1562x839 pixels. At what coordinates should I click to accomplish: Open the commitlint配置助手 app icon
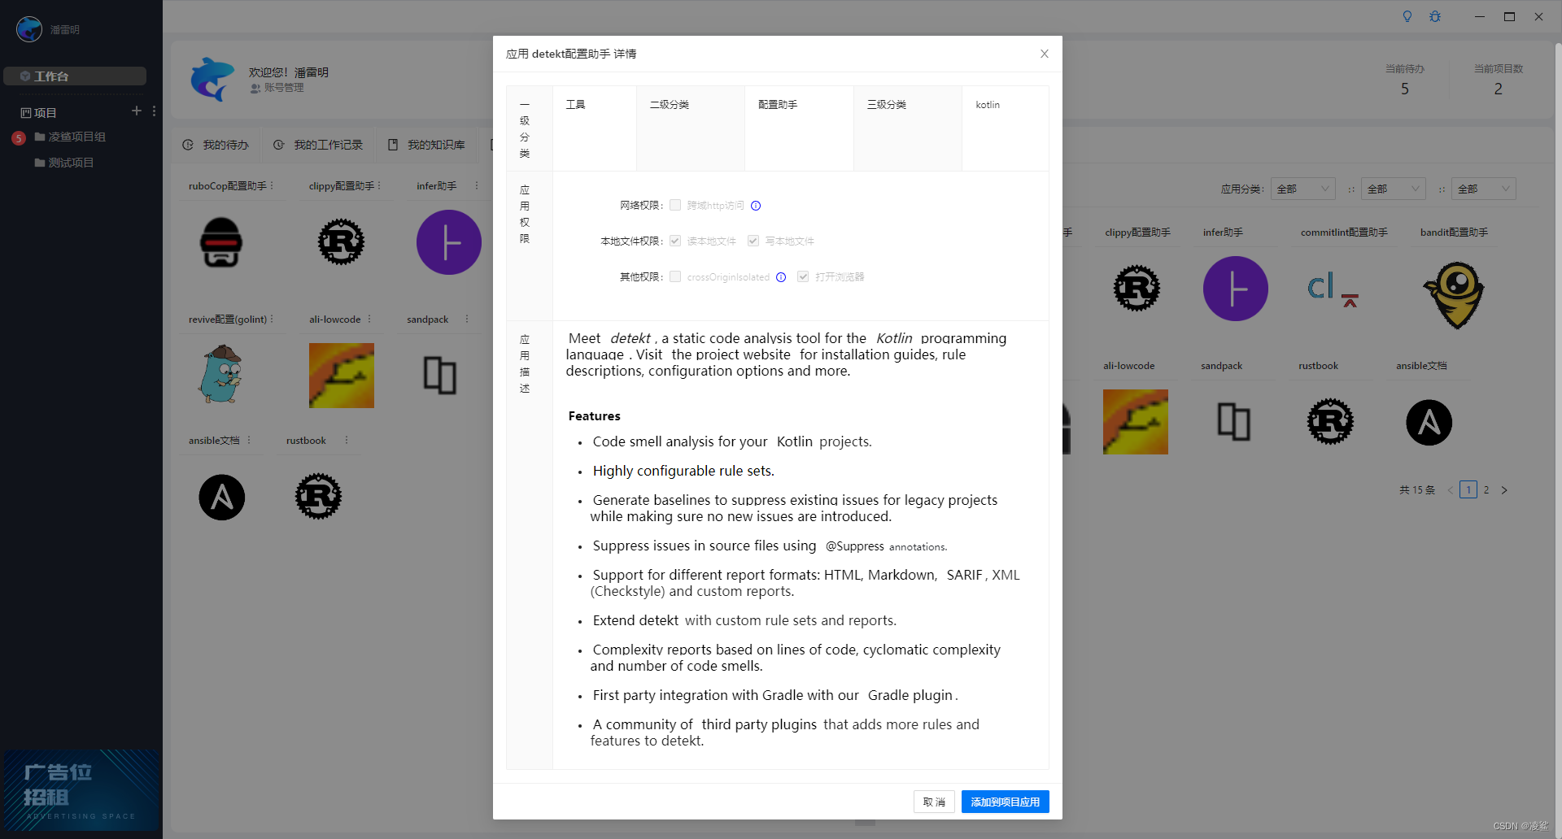pos(1333,289)
